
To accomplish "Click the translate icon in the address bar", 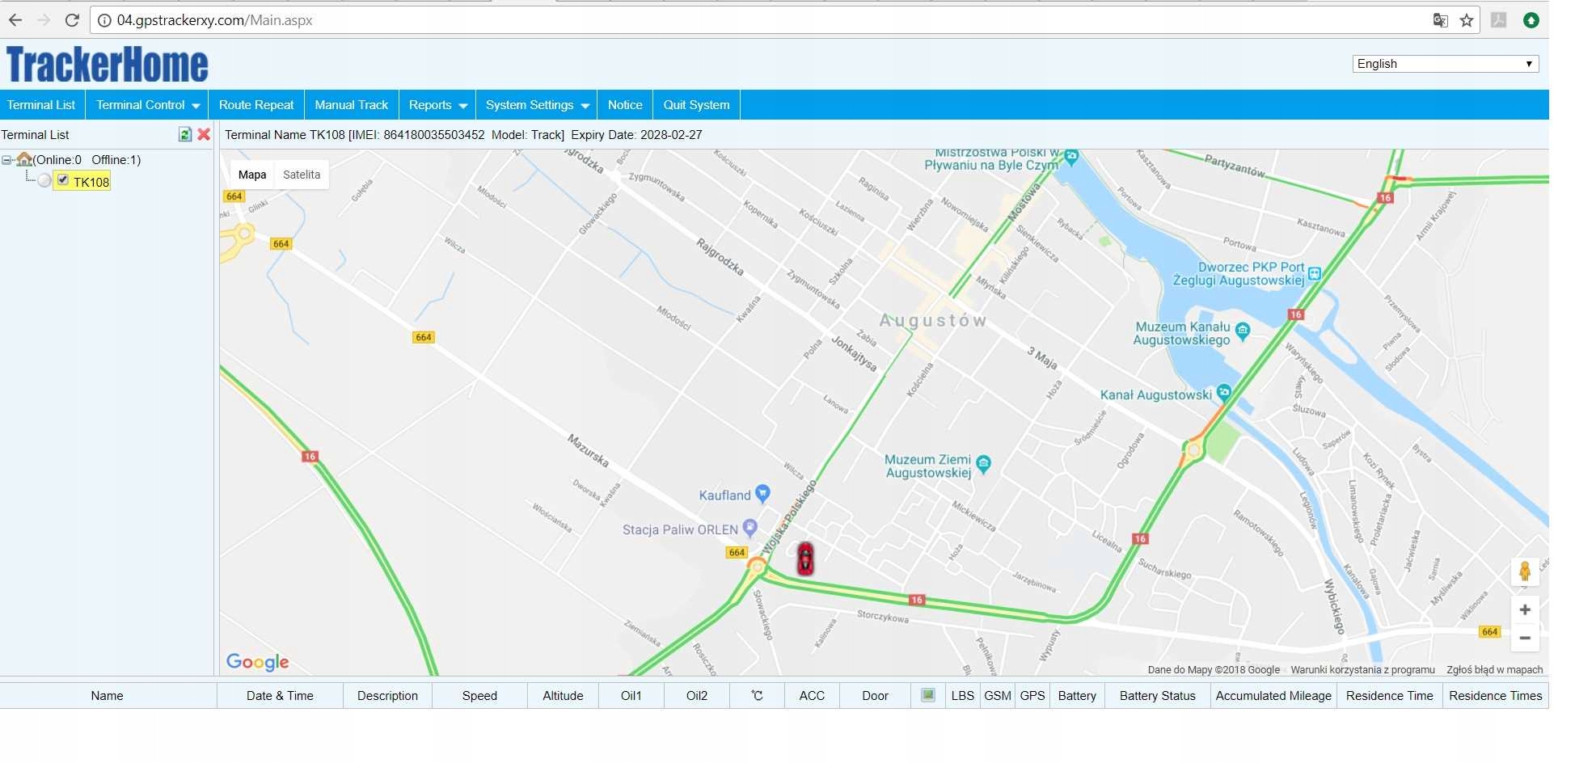I will pyautogui.click(x=1440, y=20).
